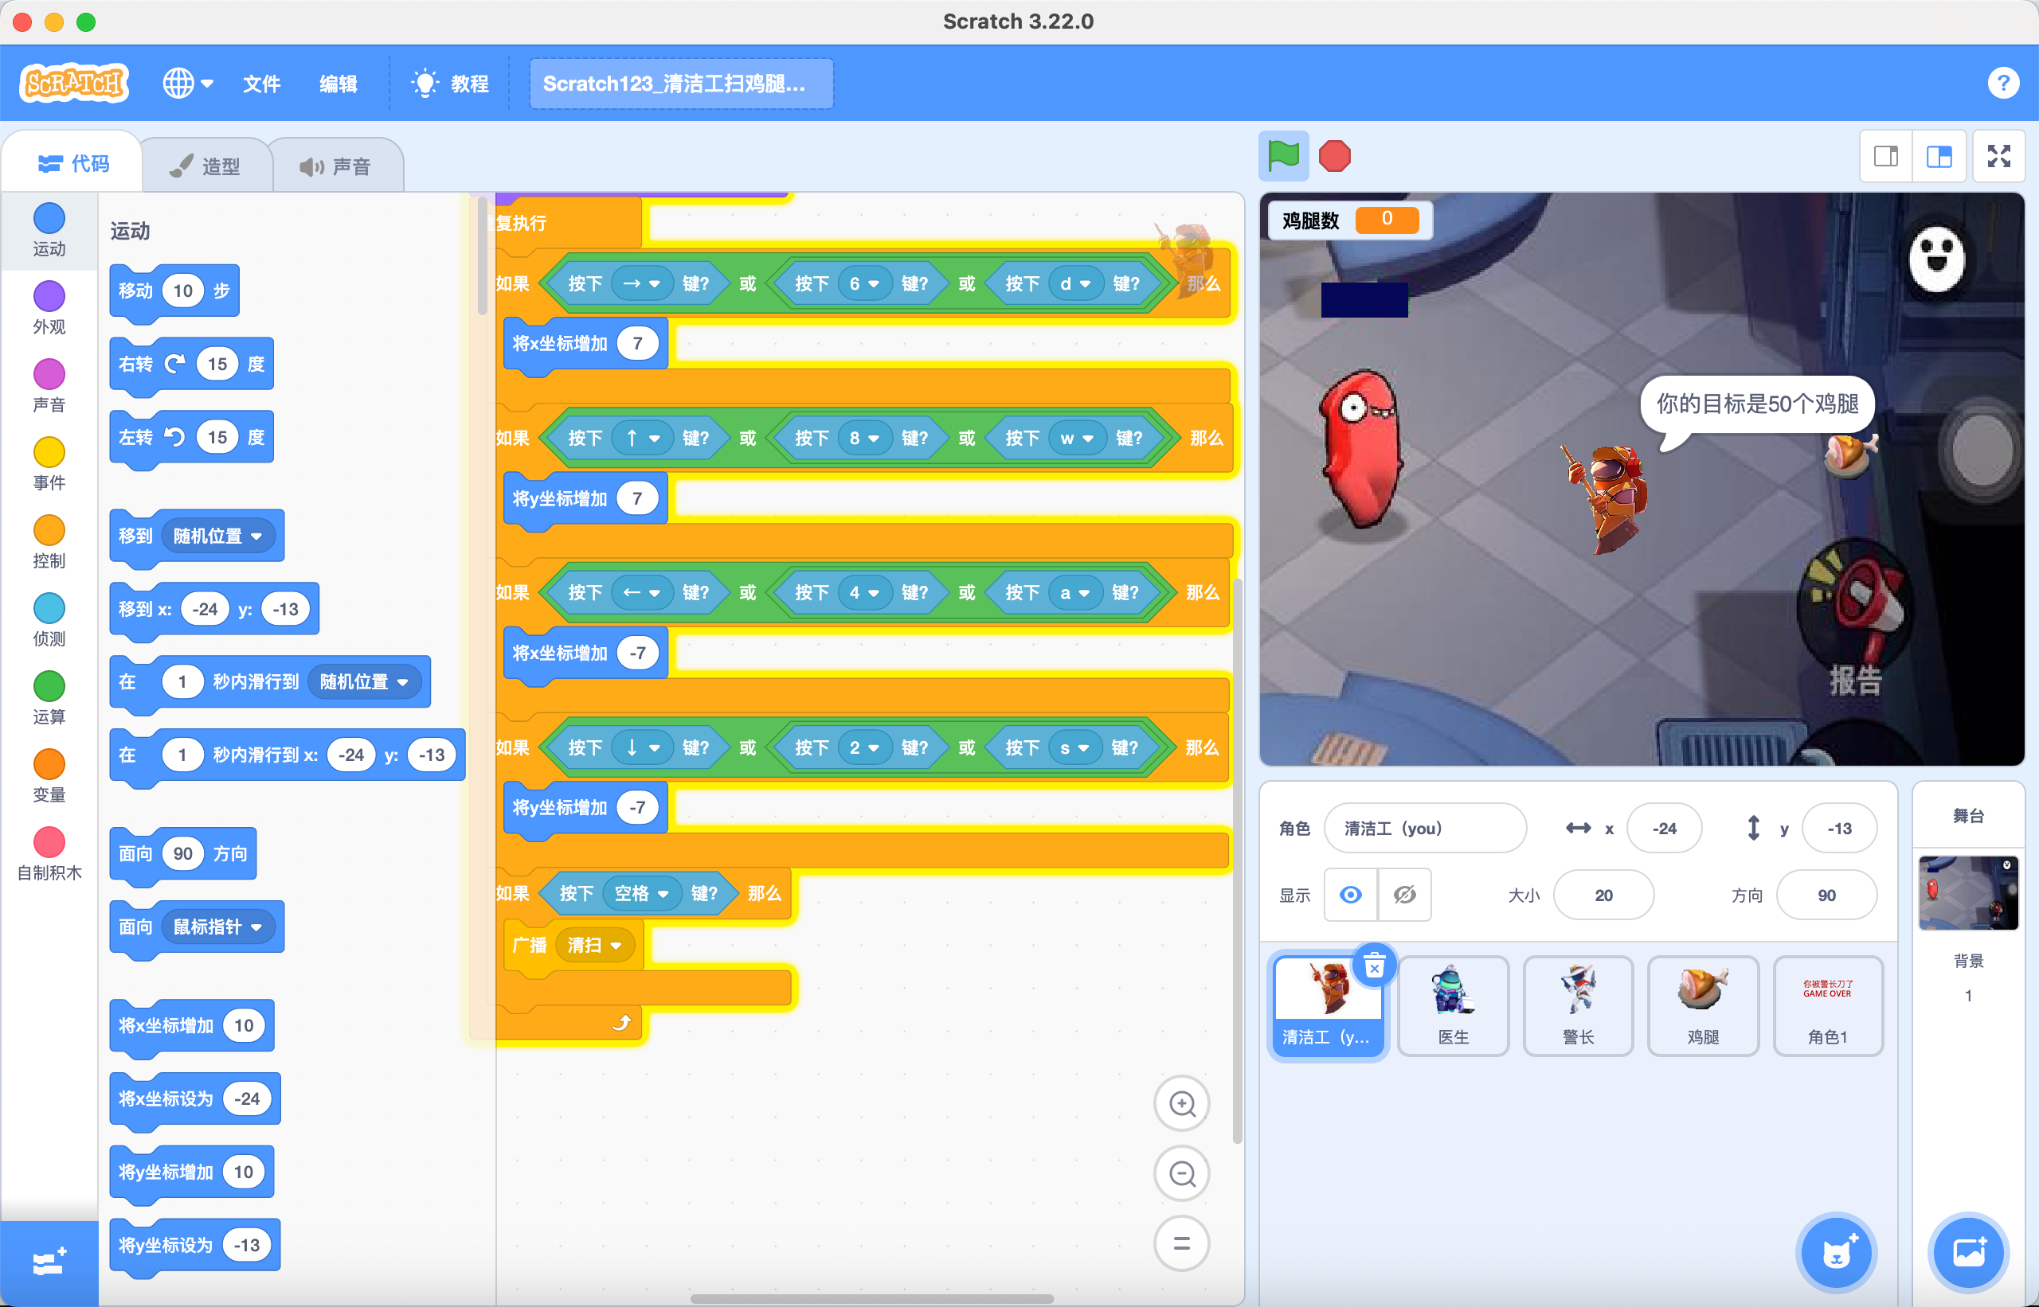This screenshot has height=1307, width=2039.
Task: Click the sprite y coordinate field
Action: coord(1838,829)
